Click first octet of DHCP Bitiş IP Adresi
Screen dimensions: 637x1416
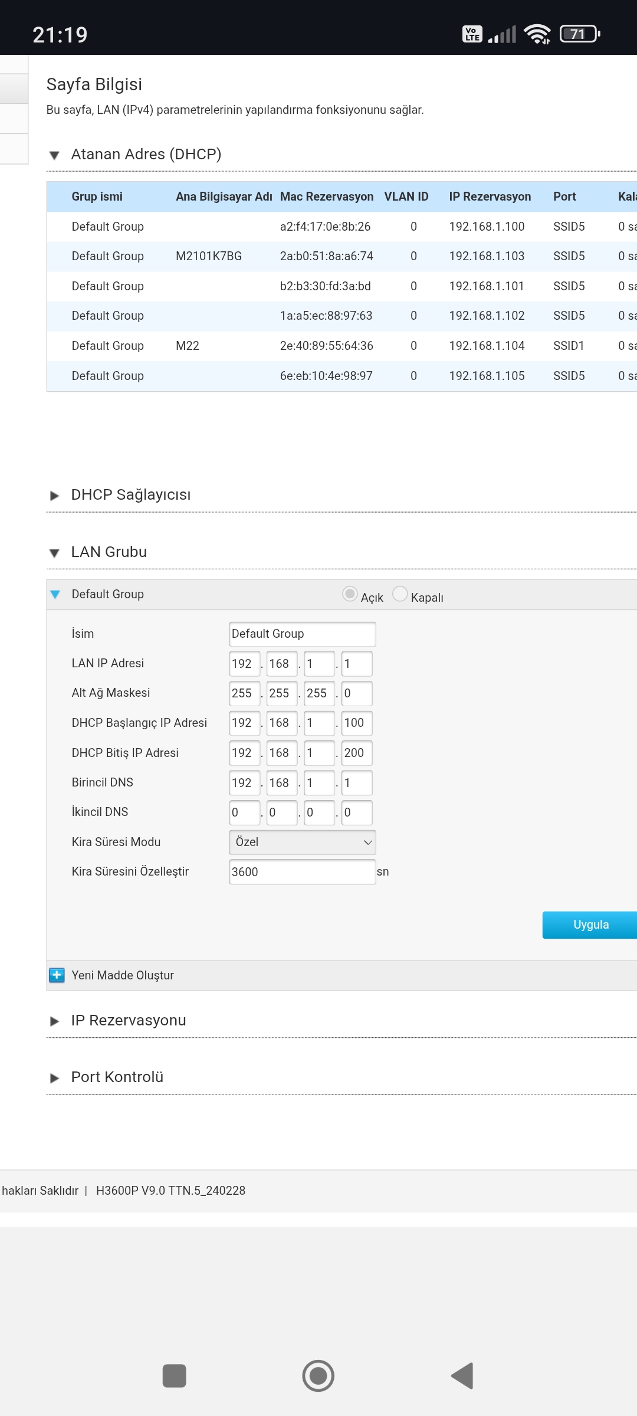point(245,753)
